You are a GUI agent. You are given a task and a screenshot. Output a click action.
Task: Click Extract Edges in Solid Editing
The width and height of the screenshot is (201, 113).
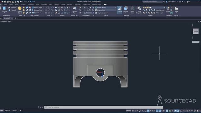point(37,8)
